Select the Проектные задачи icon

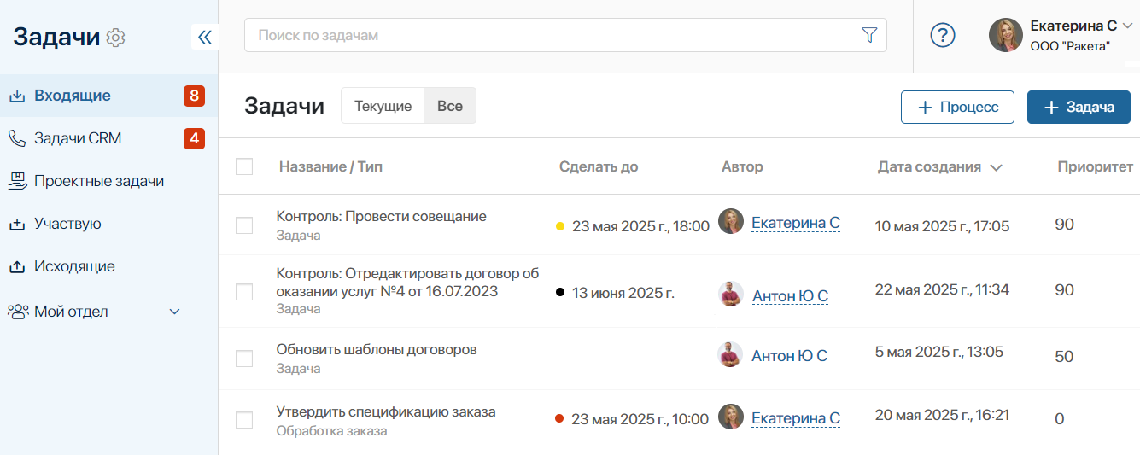17,181
